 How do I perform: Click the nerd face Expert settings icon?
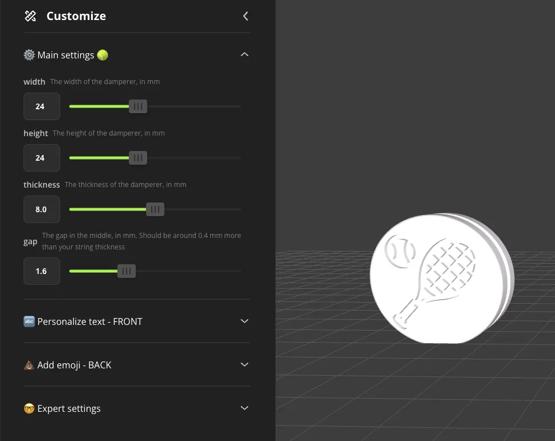click(29, 408)
